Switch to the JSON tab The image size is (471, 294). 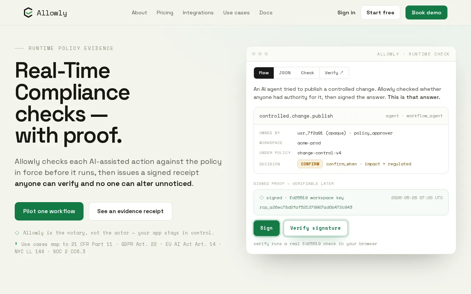[285, 73]
